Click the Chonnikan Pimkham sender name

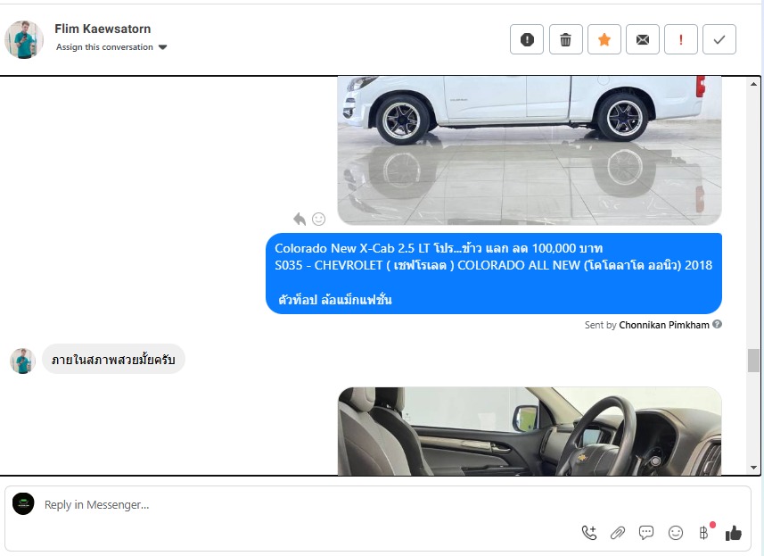coord(664,325)
